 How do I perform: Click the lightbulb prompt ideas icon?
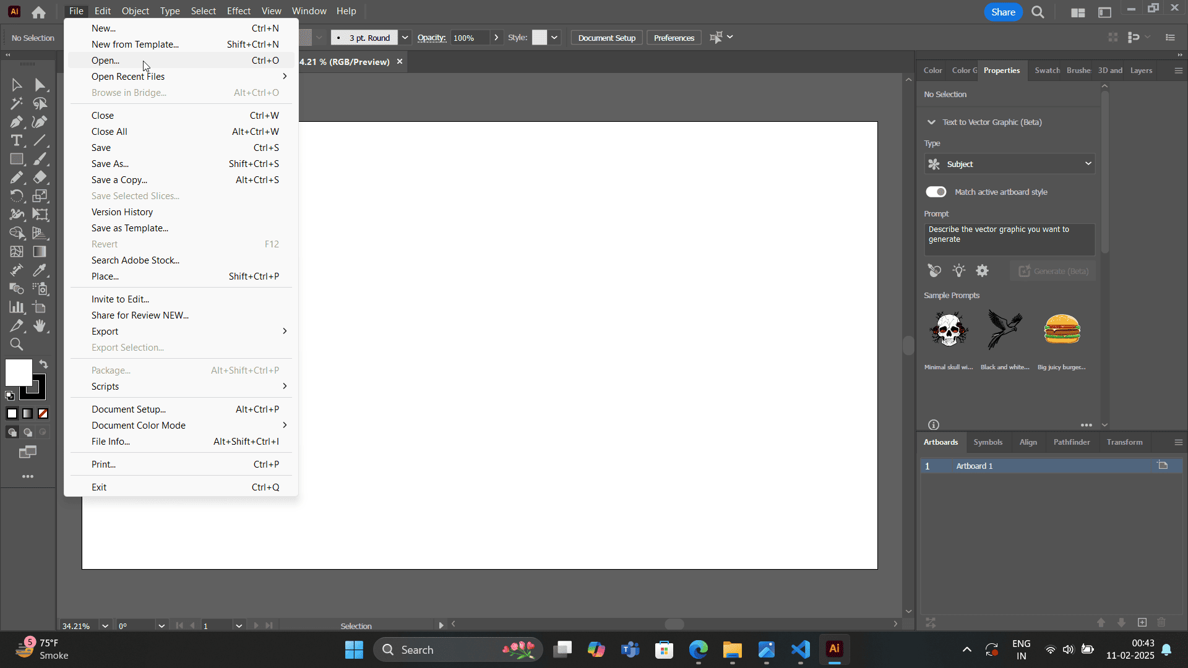959,271
